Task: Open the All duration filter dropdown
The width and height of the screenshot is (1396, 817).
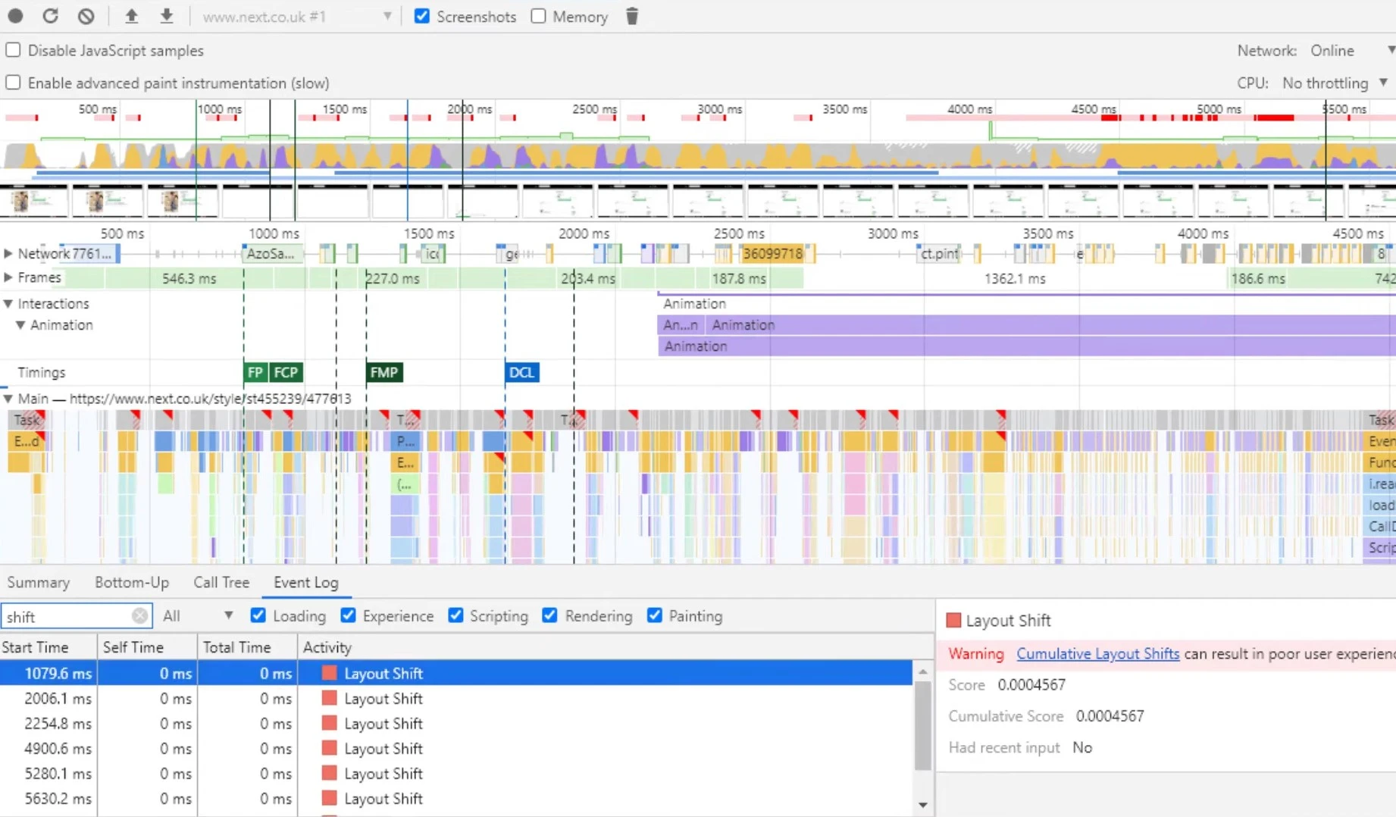Action: pos(197,616)
